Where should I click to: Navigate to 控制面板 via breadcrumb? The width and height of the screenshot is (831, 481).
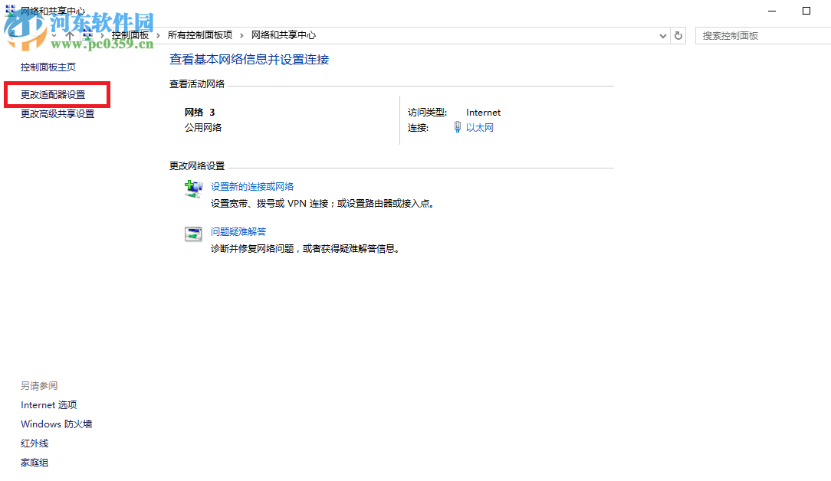click(130, 34)
